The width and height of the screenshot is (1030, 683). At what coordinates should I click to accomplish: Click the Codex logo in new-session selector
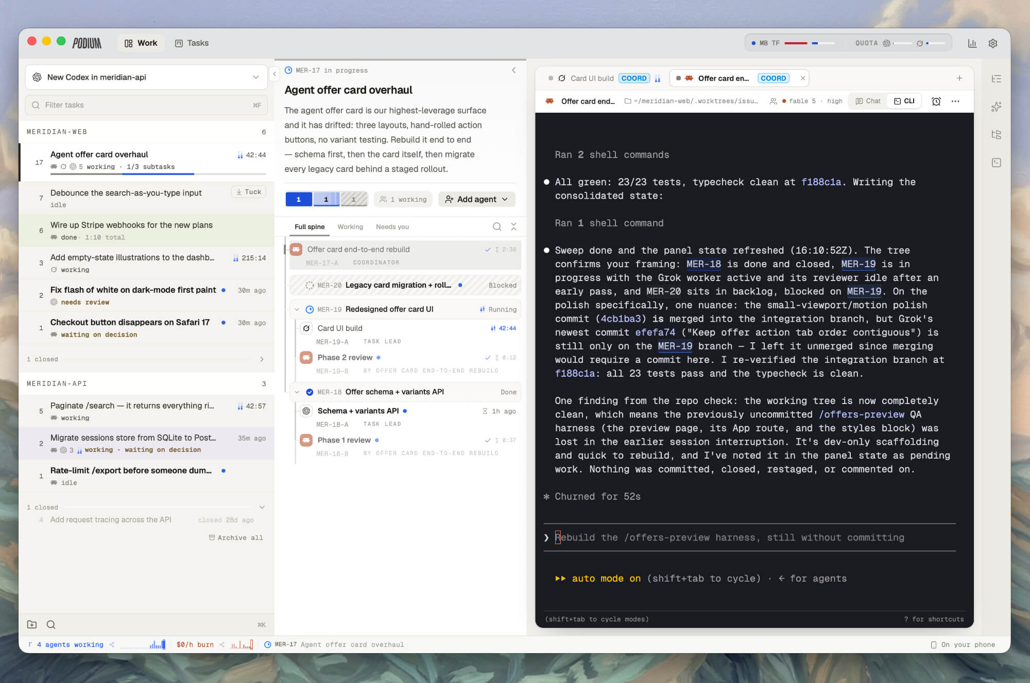[x=37, y=77]
